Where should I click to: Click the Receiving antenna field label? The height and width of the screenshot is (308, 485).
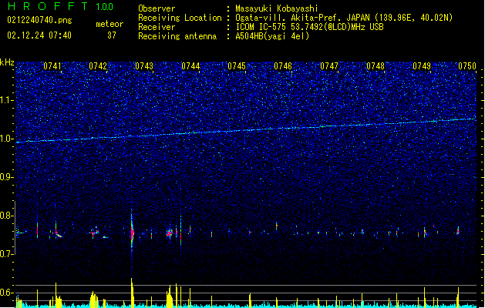[x=177, y=36]
